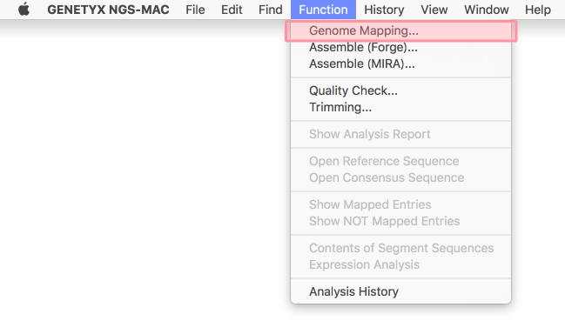Select Quality Check... menu entry
The image size is (565, 321).
coord(400,90)
